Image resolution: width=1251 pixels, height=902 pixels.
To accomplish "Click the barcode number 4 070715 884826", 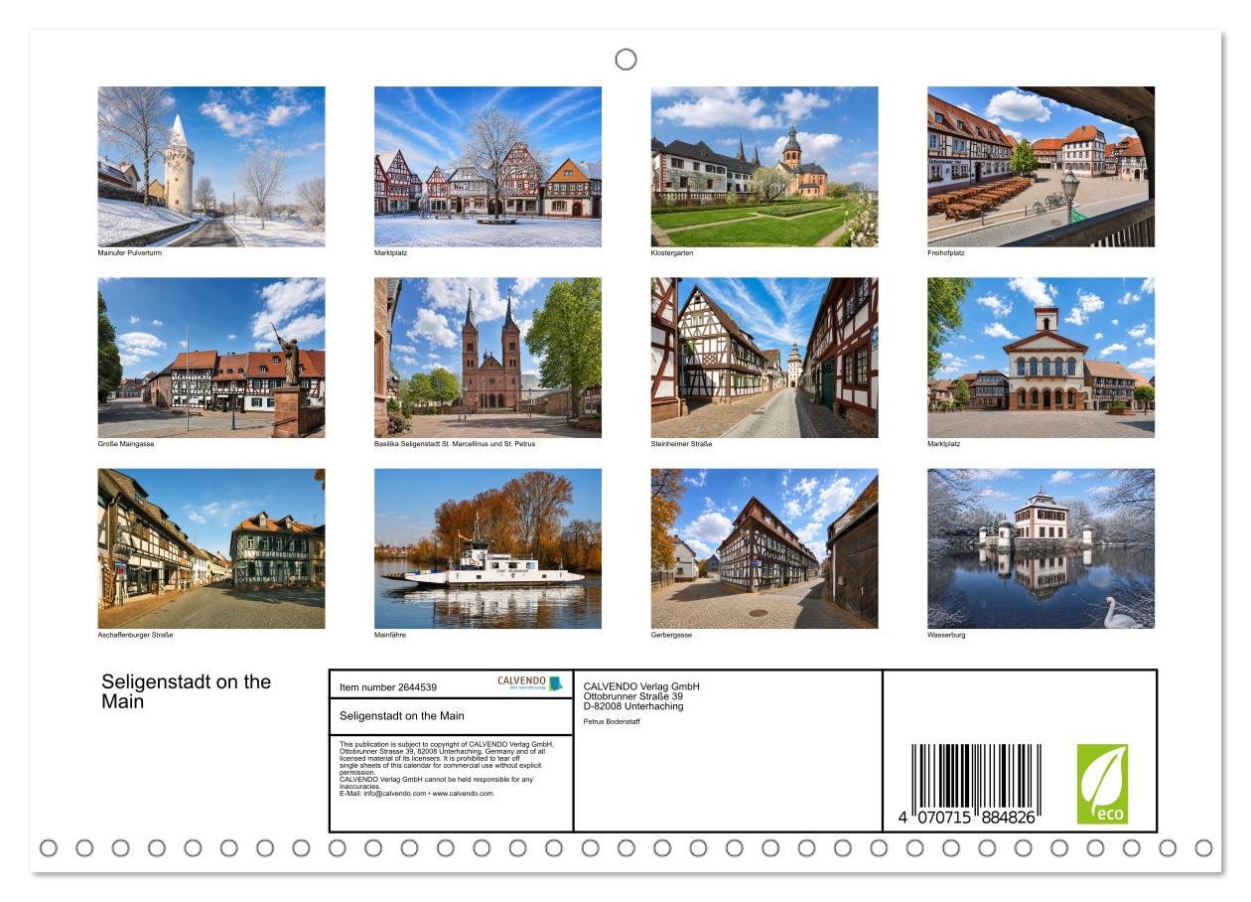I will pos(968,817).
